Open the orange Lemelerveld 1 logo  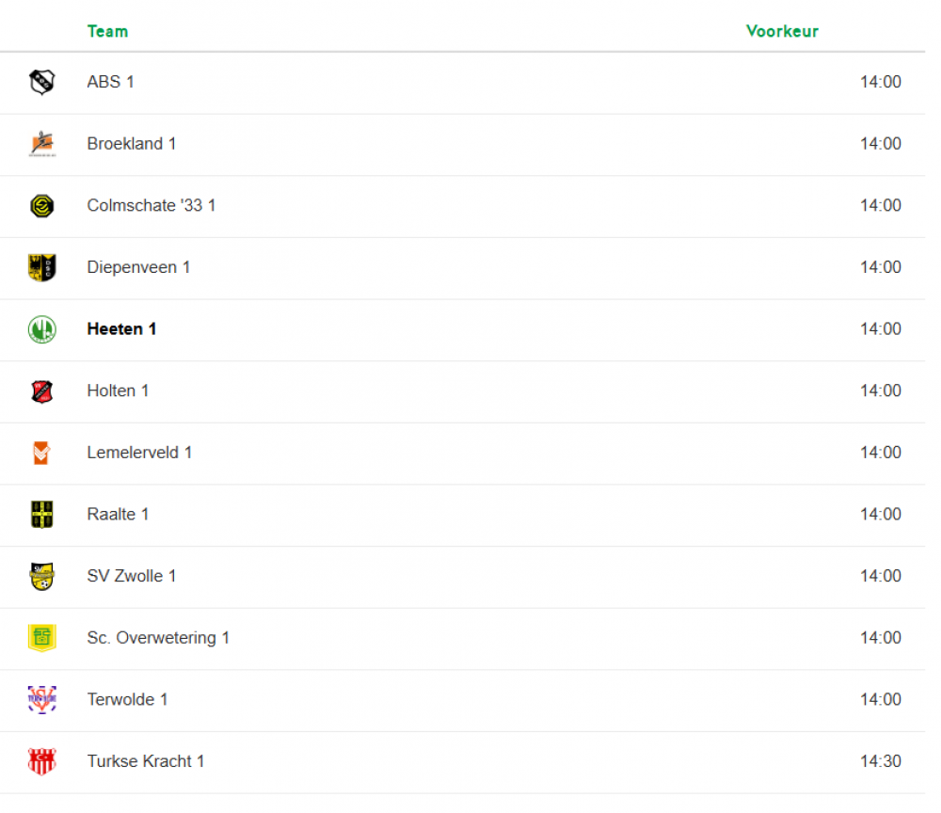click(41, 453)
